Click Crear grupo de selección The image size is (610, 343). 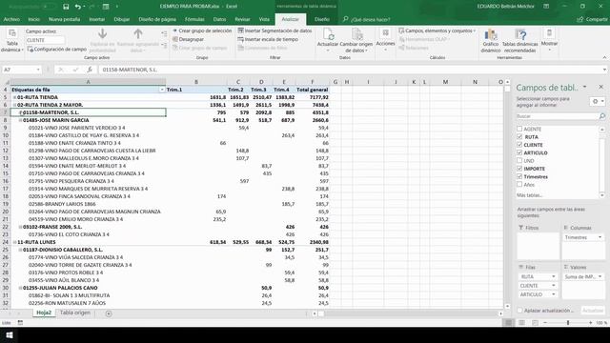[x=202, y=30]
